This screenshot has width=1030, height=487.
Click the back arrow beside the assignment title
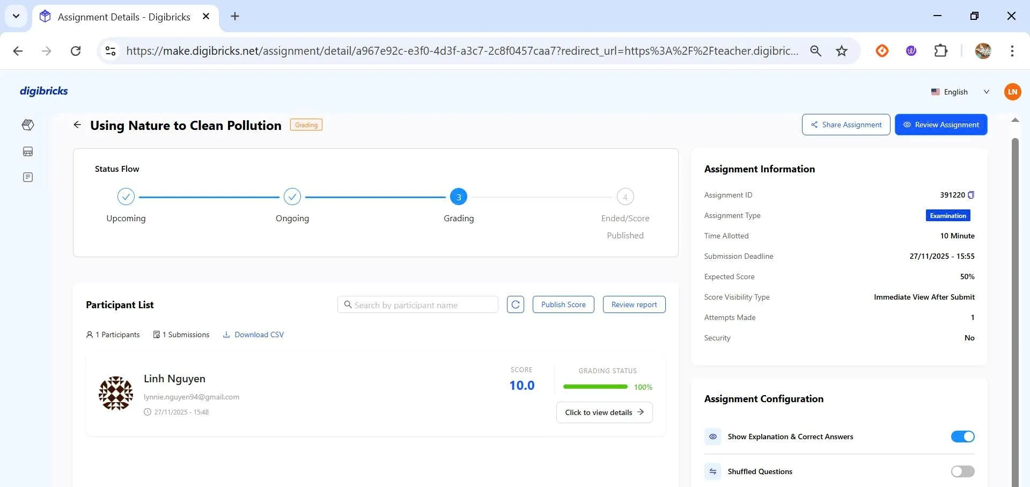coord(77,125)
